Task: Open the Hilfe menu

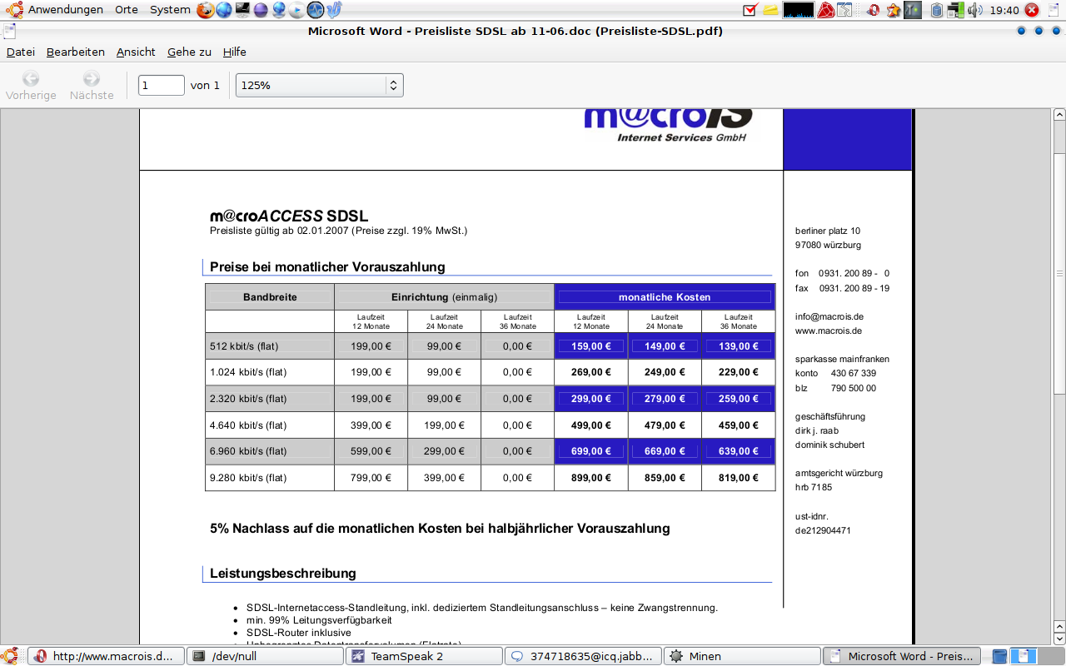Action: tap(235, 52)
